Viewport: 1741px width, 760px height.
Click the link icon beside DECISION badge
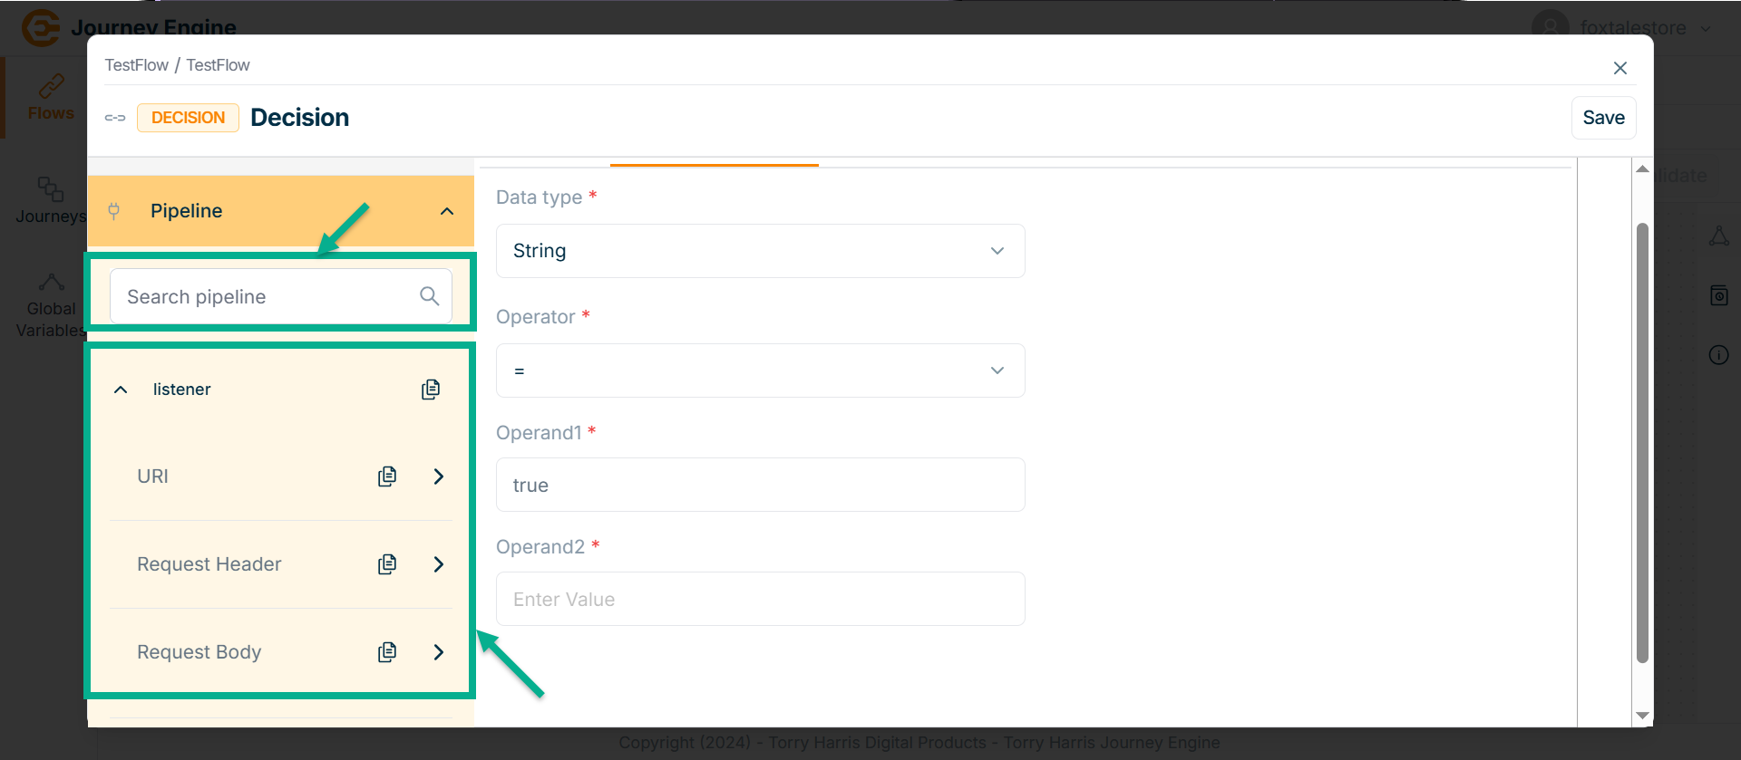tap(115, 118)
